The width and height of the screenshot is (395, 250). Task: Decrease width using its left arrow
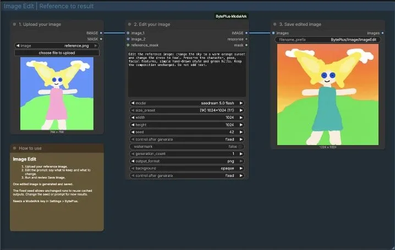click(x=133, y=118)
